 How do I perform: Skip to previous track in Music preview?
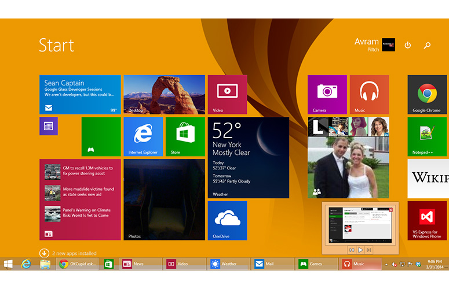pos(352,250)
